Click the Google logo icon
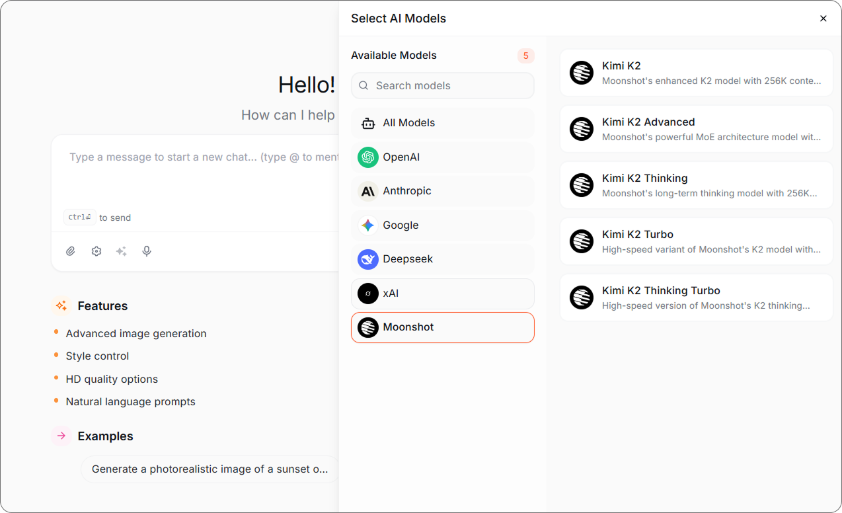 click(x=368, y=225)
